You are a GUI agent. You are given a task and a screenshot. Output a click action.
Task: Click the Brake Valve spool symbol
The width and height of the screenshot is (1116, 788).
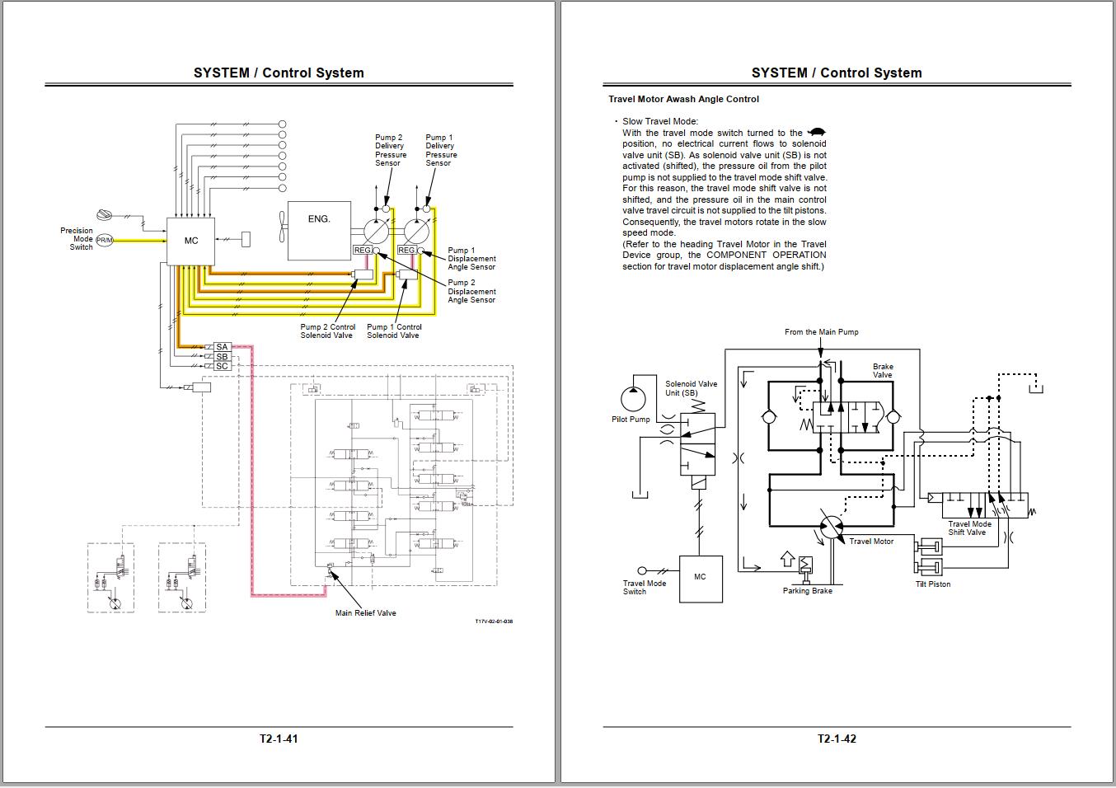coord(847,417)
